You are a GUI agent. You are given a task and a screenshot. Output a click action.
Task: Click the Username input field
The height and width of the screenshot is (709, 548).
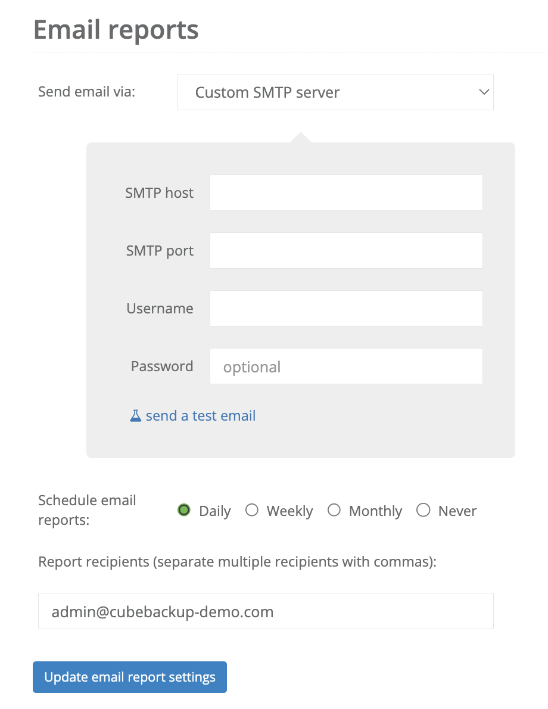pyautogui.click(x=345, y=308)
